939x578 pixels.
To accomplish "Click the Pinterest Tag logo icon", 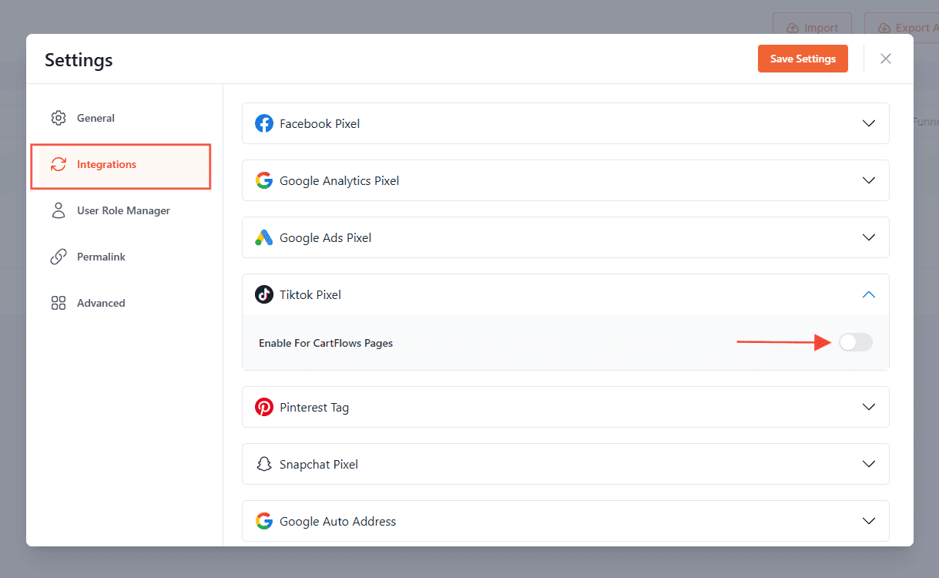I will tap(264, 407).
